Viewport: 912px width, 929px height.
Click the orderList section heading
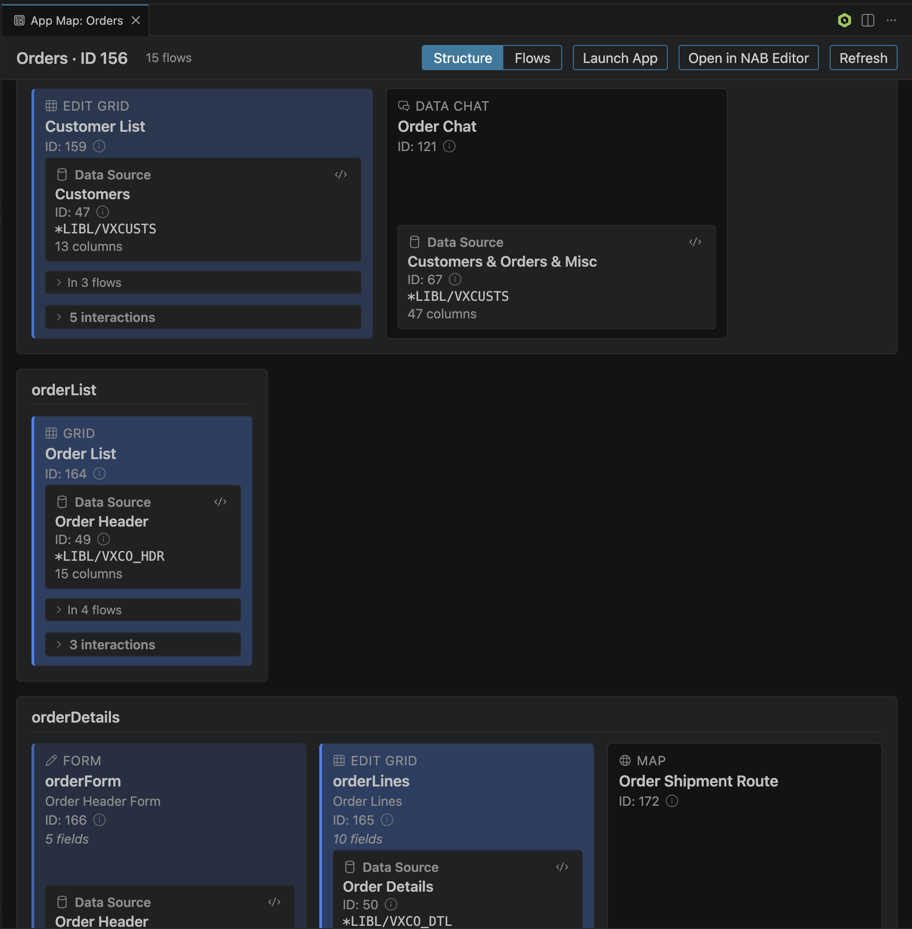(x=64, y=390)
